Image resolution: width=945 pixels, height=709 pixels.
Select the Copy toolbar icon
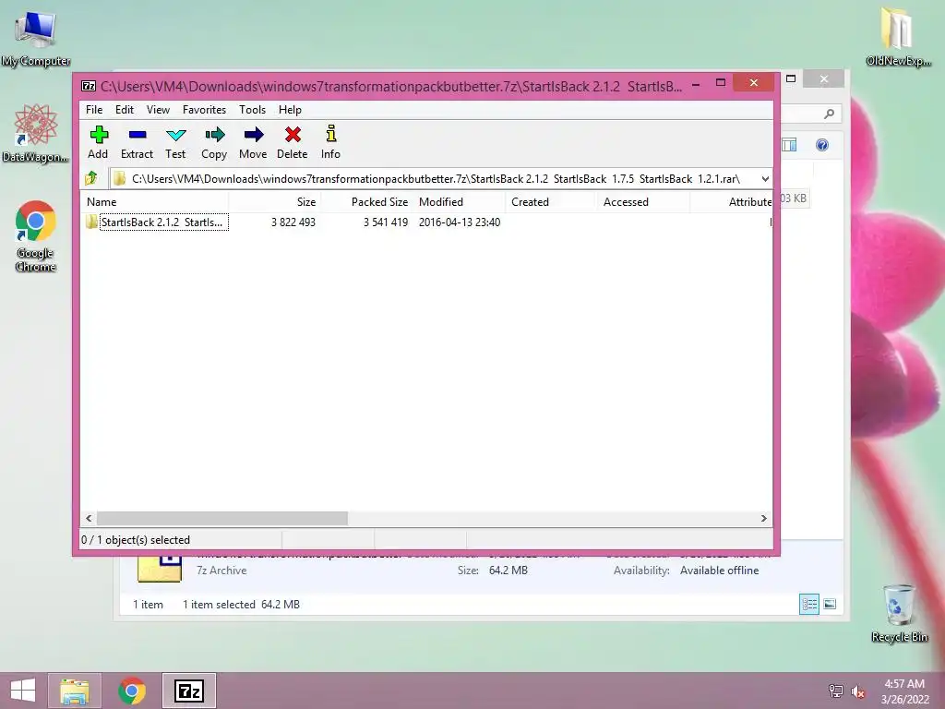click(x=214, y=142)
